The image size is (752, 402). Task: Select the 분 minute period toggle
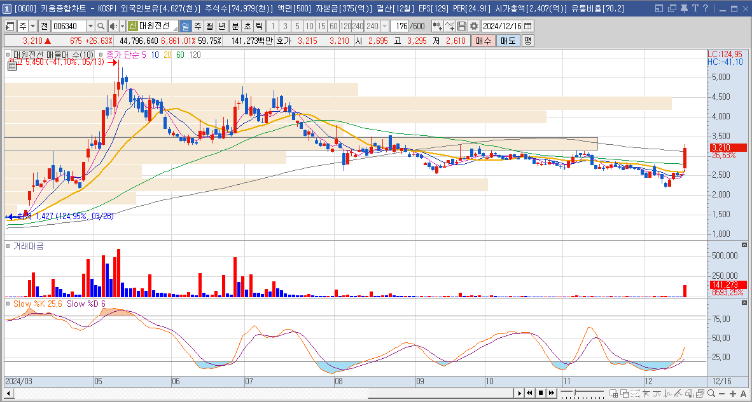point(235,26)
